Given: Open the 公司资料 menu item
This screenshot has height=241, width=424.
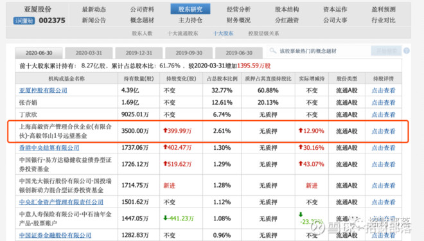Looking at the screenshot, I should 142,10.
